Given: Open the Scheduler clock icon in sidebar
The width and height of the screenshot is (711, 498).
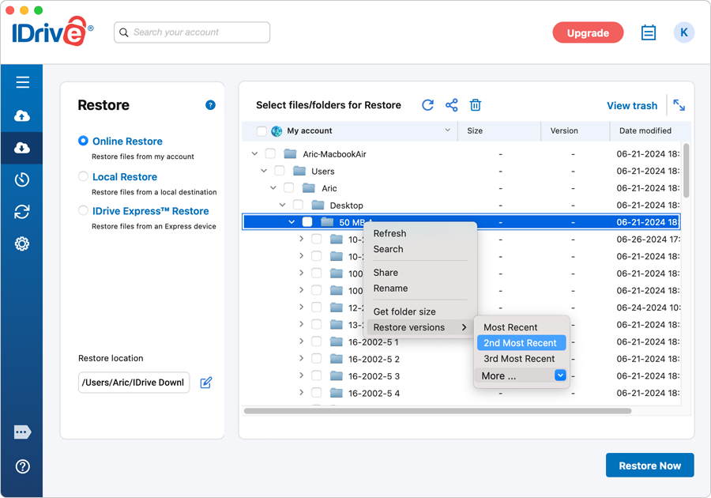Looking at the screenshot, I should point(22,179).
